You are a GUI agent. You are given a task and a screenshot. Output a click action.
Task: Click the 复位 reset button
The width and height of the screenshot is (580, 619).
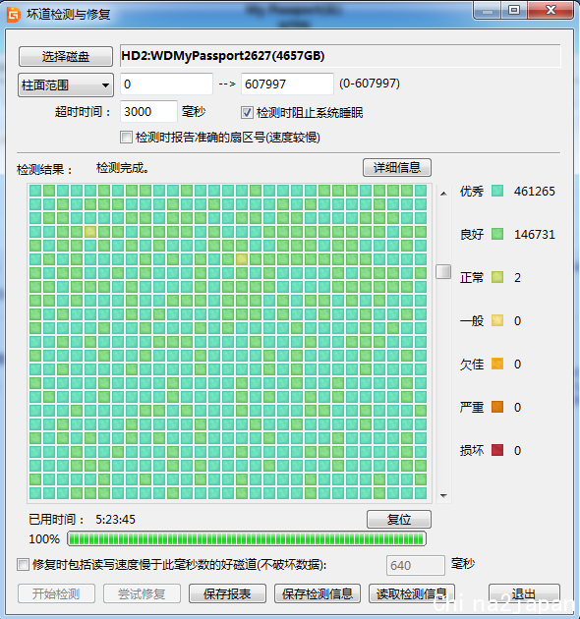click(399, 519)
